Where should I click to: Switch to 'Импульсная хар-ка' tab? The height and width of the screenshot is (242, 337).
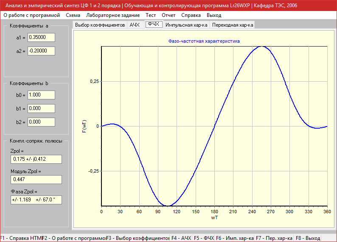pyautogui.click(x=186, y=25)
